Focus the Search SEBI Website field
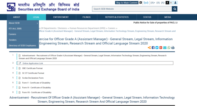This screenshot has width=197, height=106. tap(132, 9)
